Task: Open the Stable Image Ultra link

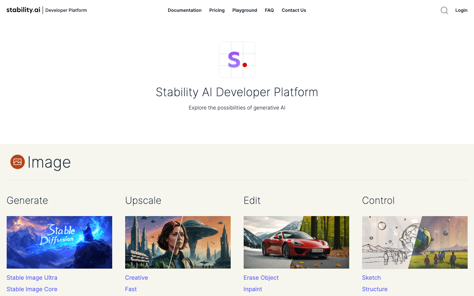Action: [x=32, y=277]
